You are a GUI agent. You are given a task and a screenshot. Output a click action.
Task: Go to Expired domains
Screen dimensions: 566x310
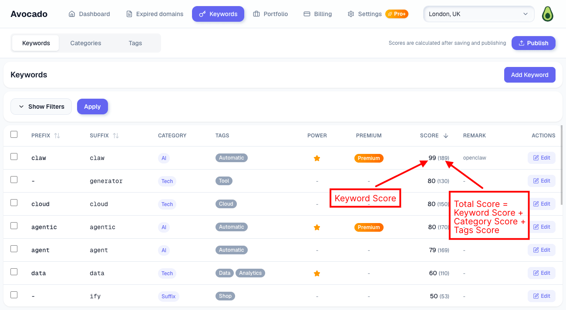pos(155,14)
